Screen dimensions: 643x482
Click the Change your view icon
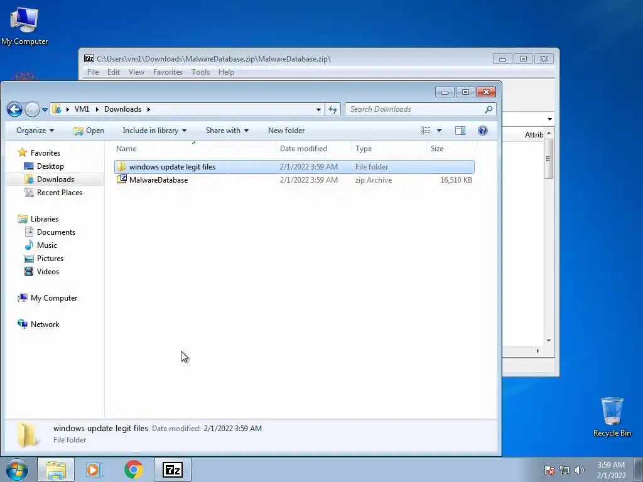click(x=426, y=131)
